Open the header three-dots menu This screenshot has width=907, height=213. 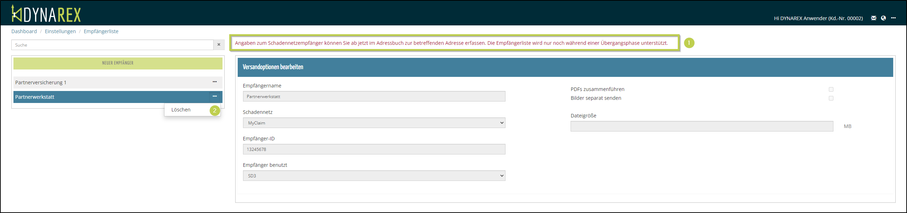(x=893, y=18)
